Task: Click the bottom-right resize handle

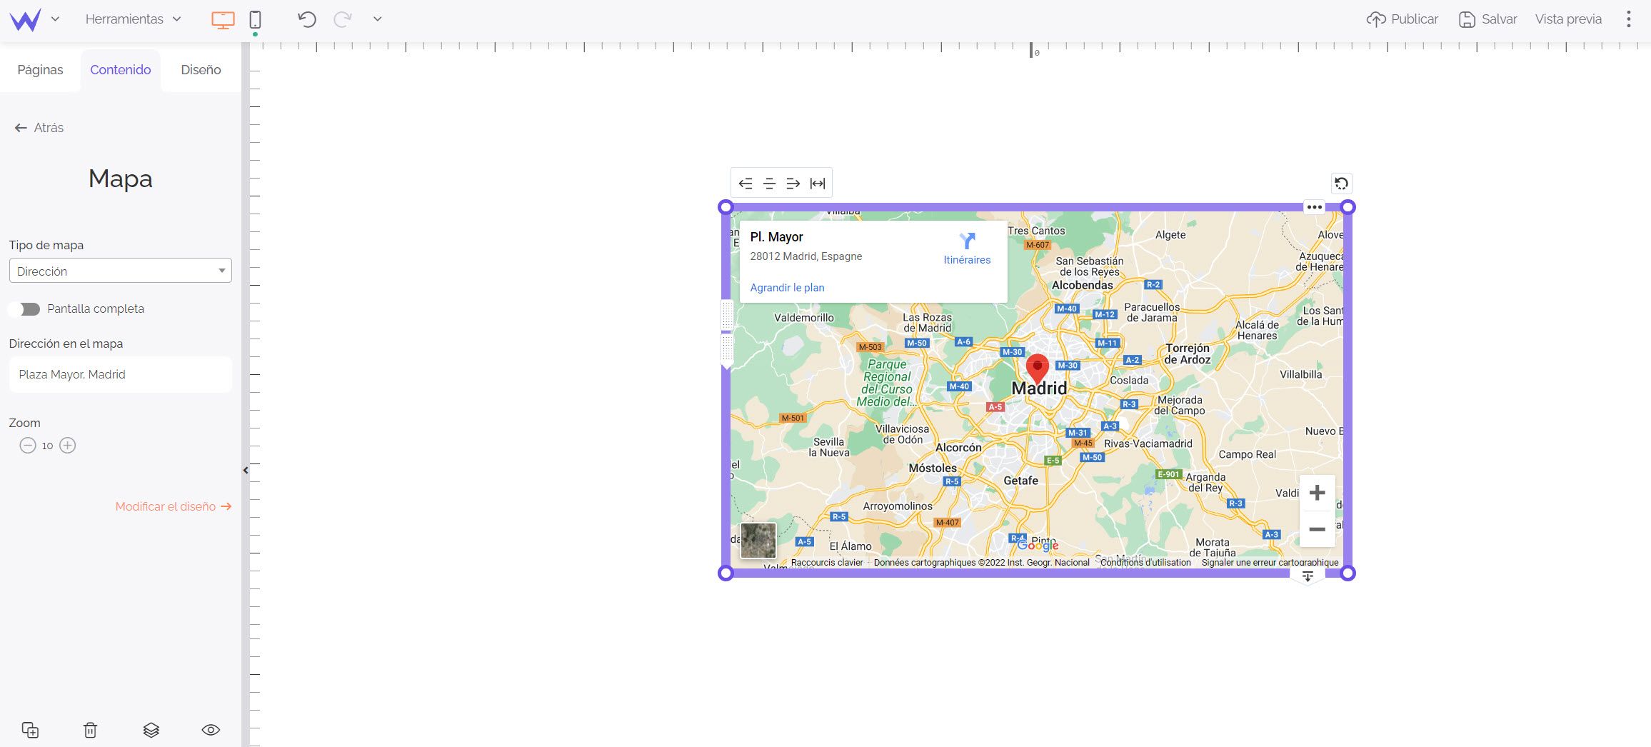Action: click(x=1348, y=573)
